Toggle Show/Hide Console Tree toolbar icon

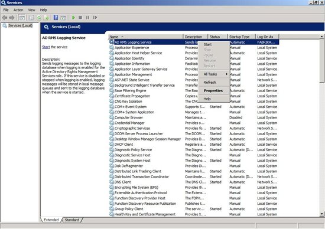click(x=22, y=18)
